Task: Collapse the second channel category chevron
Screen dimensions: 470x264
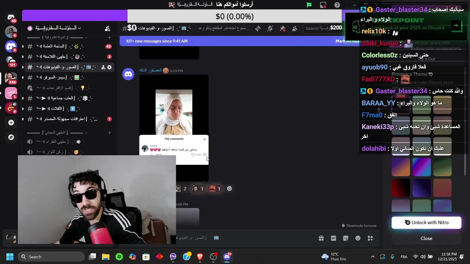Action: pyautogui.click(x=86, y=133)
